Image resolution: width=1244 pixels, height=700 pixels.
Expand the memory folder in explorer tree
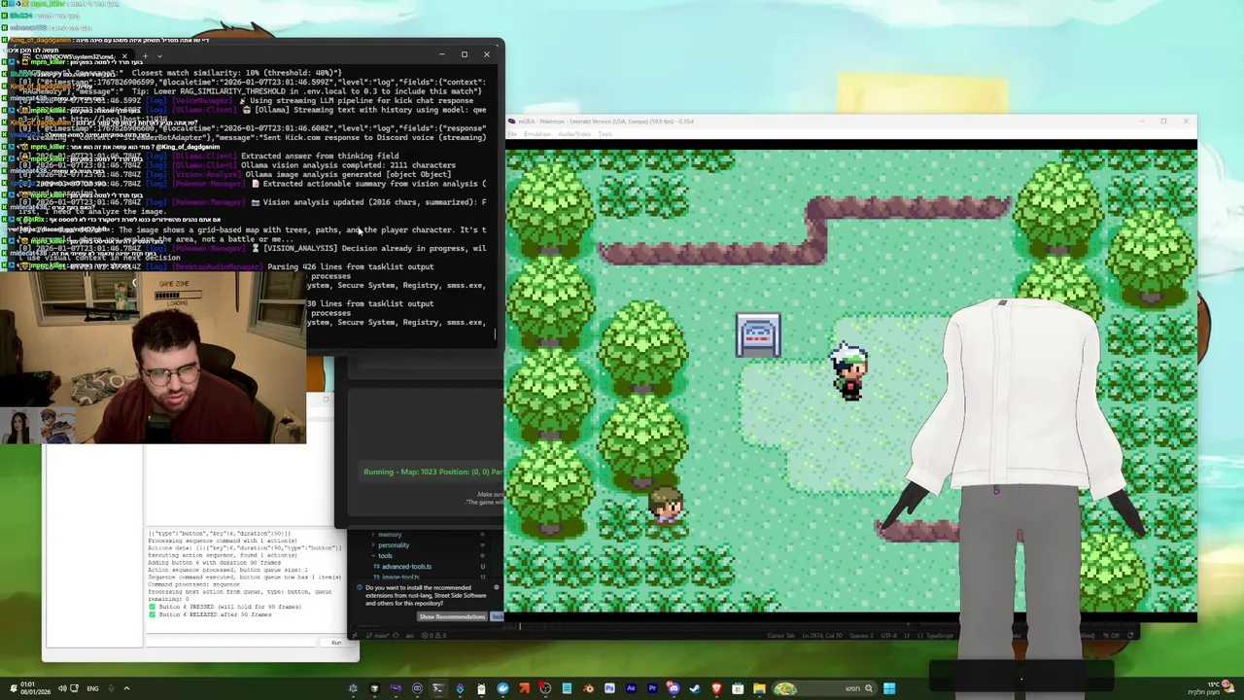(389, 535)
